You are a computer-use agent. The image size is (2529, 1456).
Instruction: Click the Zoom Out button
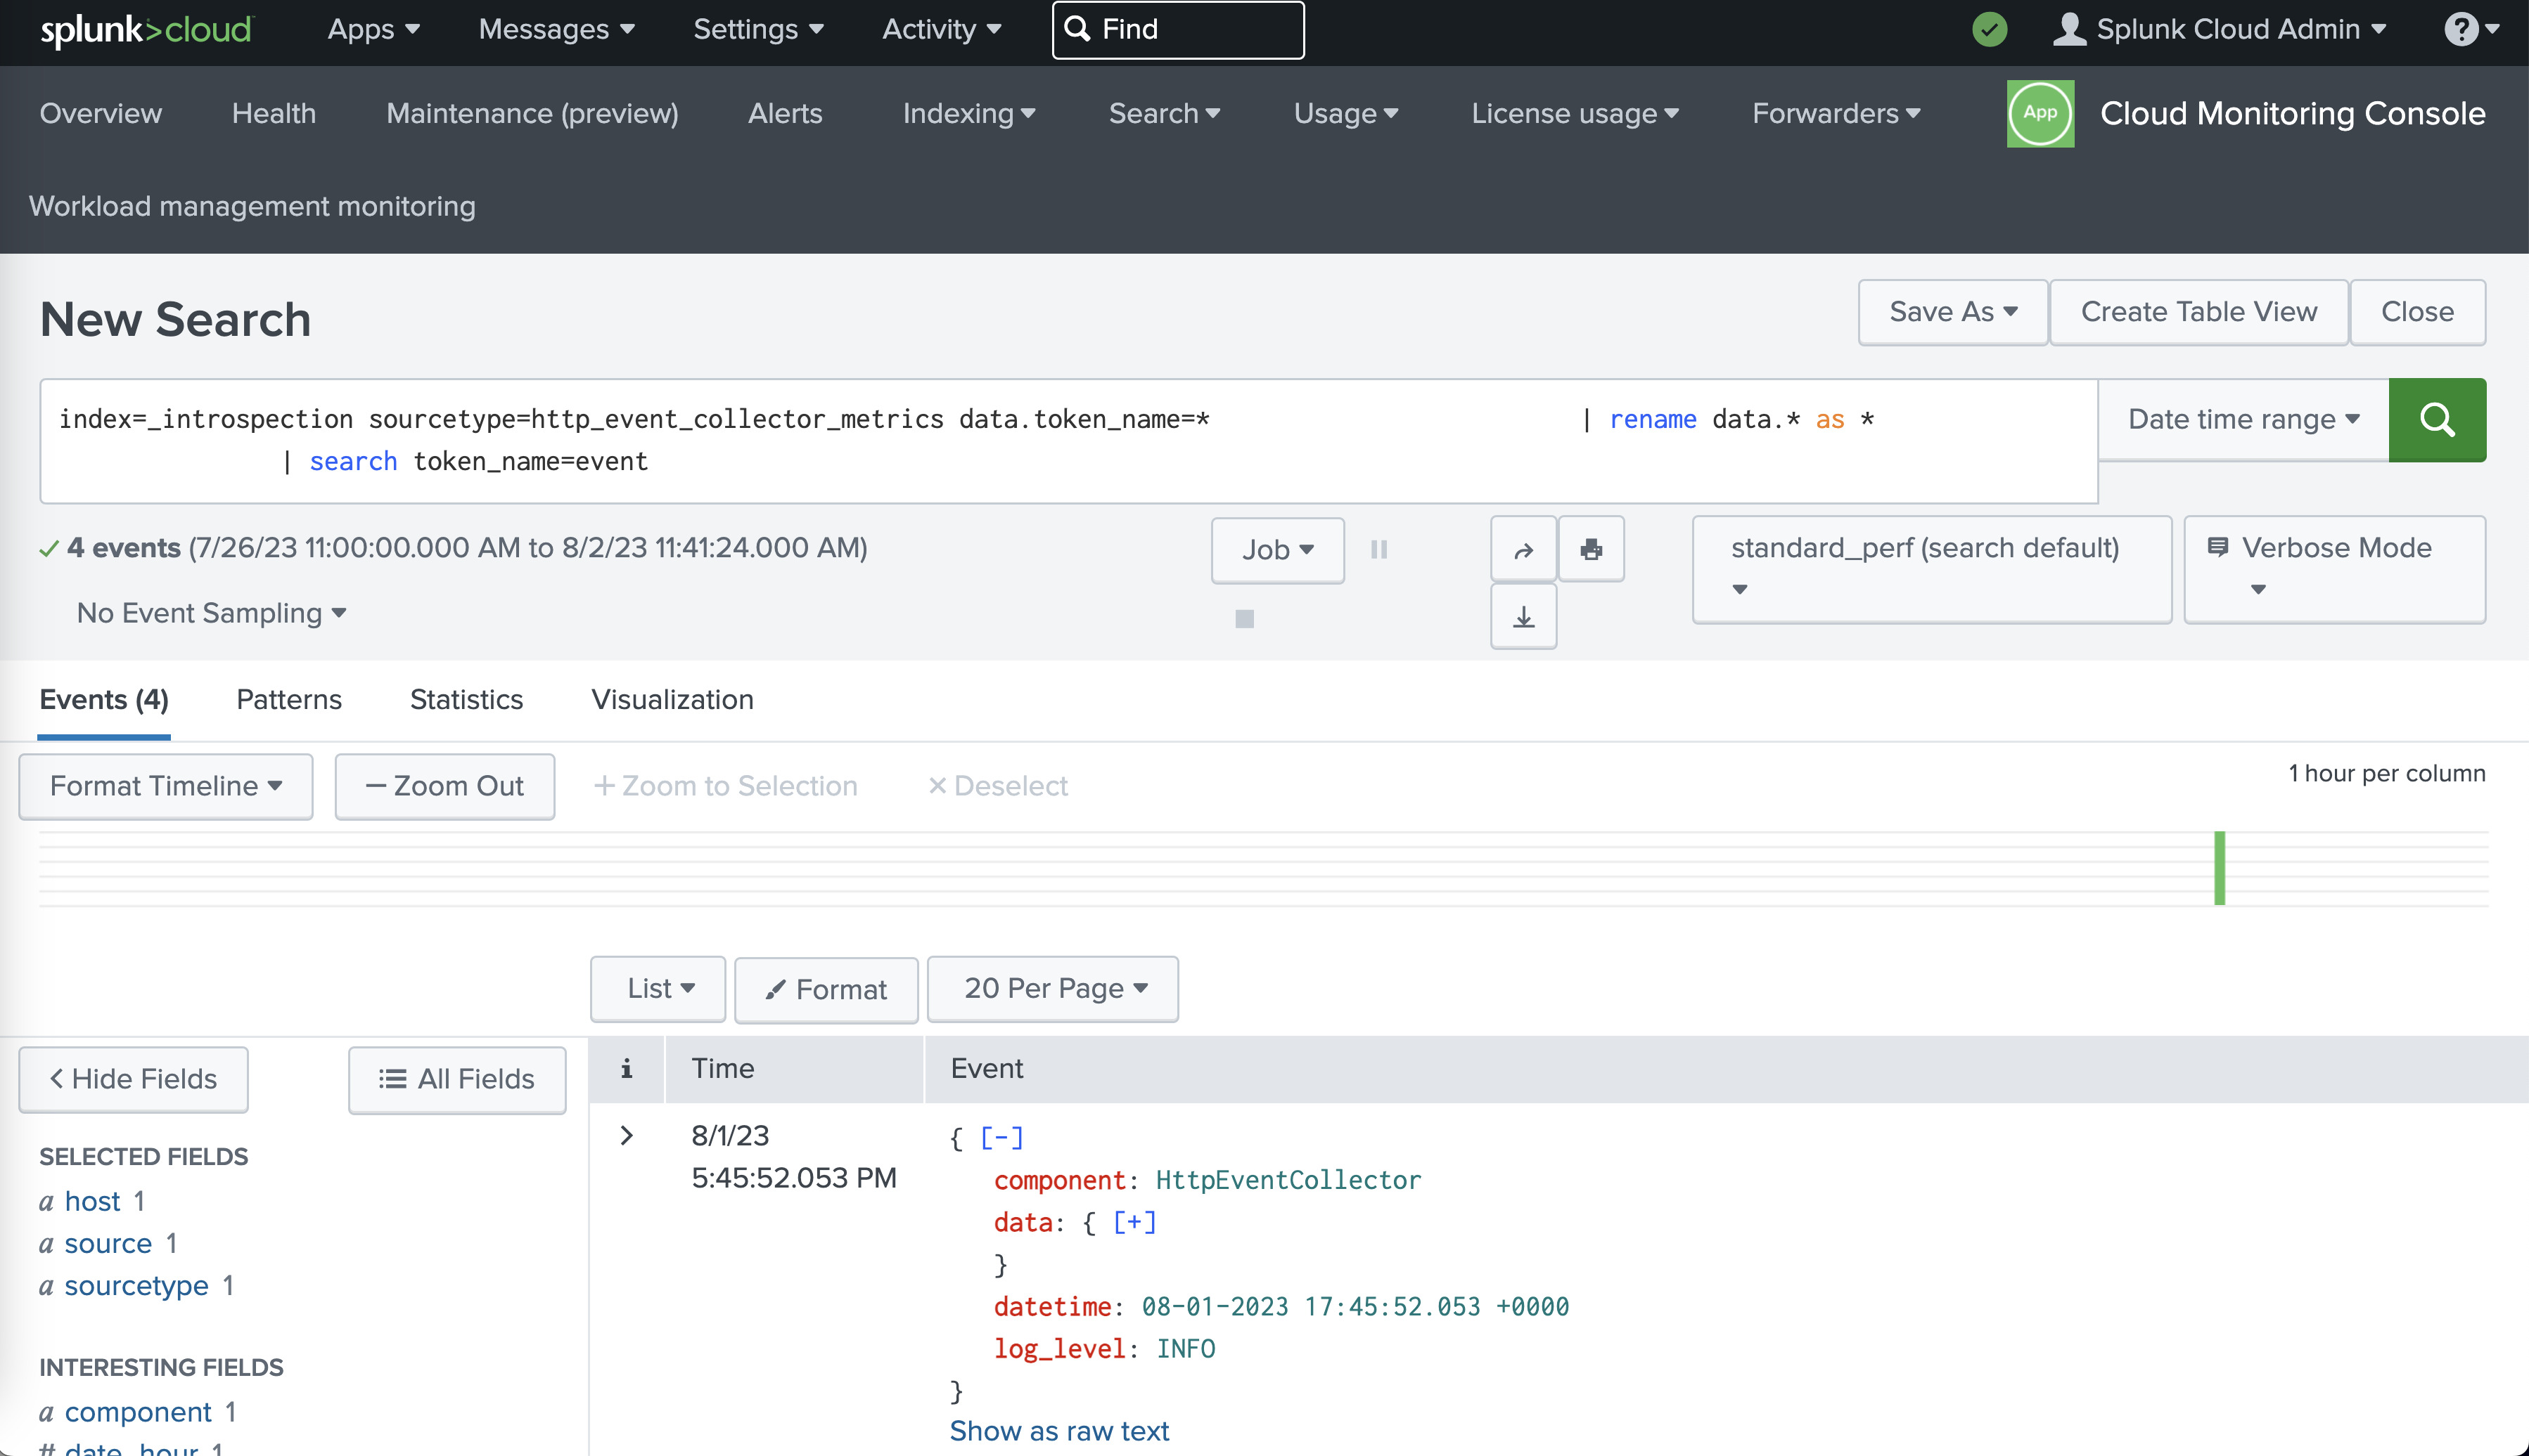coord(444,786)
